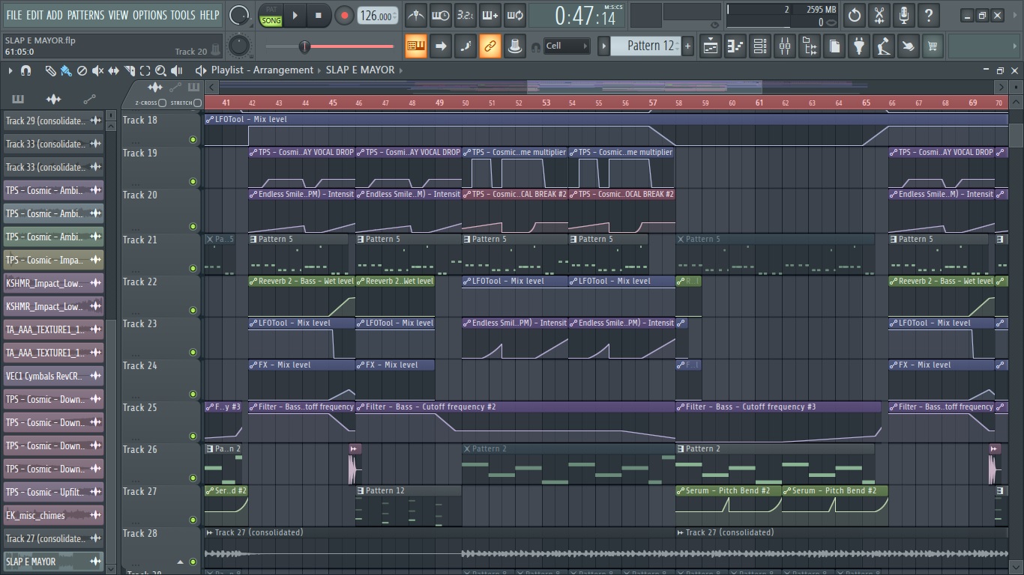1024x575 pixels.
Task: Select the Delete tool in playlist toolbar
Action: point(82,70)
